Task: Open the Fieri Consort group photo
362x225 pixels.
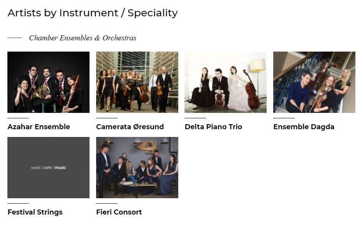Action: (137, 168)
